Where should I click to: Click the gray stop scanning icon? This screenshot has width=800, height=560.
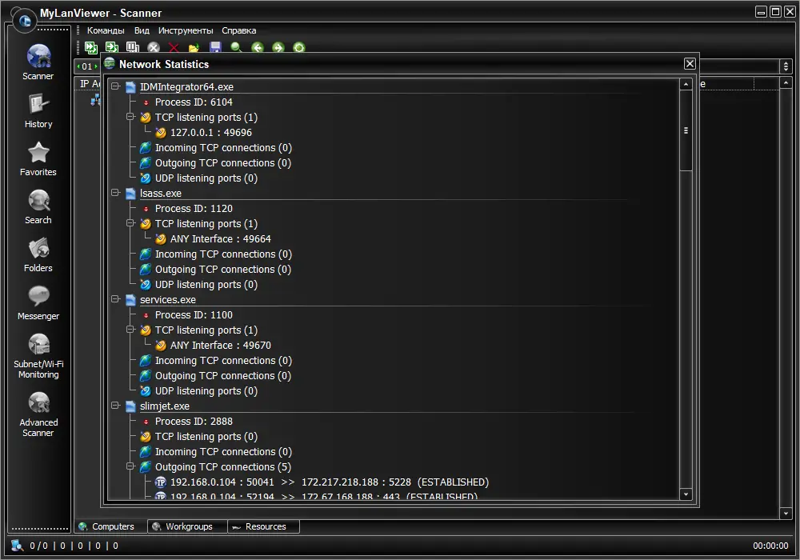(154, 47)
